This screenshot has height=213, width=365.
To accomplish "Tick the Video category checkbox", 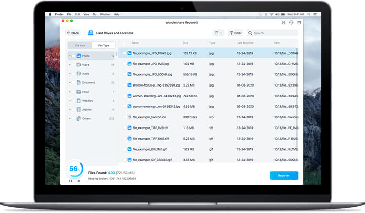I will click(x=74, y=65).
